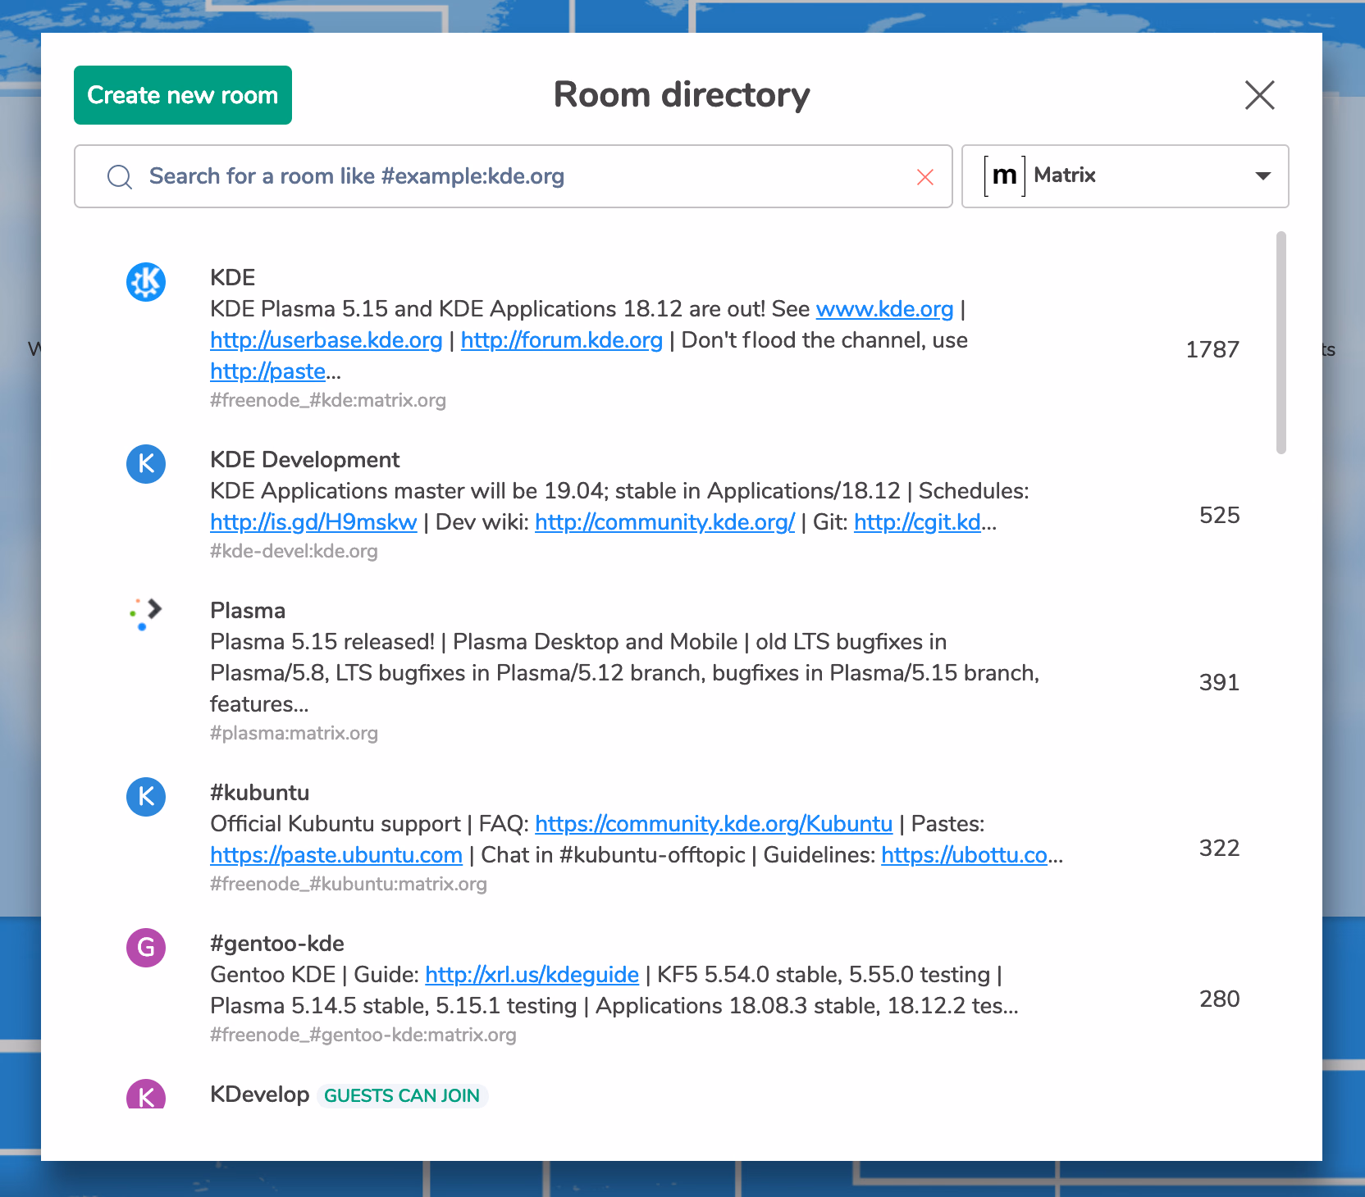Image resolution: width=1365 pixels, height=1197 pixels.
Task: Click the GUESTS CAN JOIN badge
Action: click(x=402, y=1096)
